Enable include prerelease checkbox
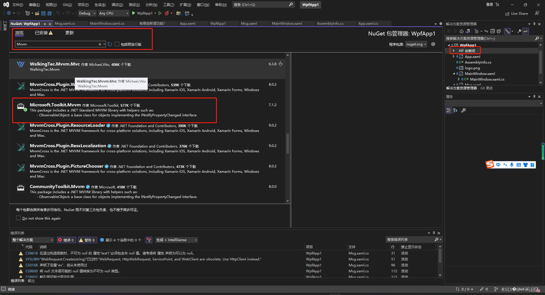 117,44
